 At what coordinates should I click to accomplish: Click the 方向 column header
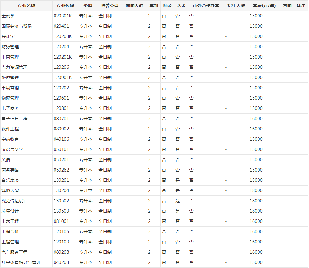[287, 6]
